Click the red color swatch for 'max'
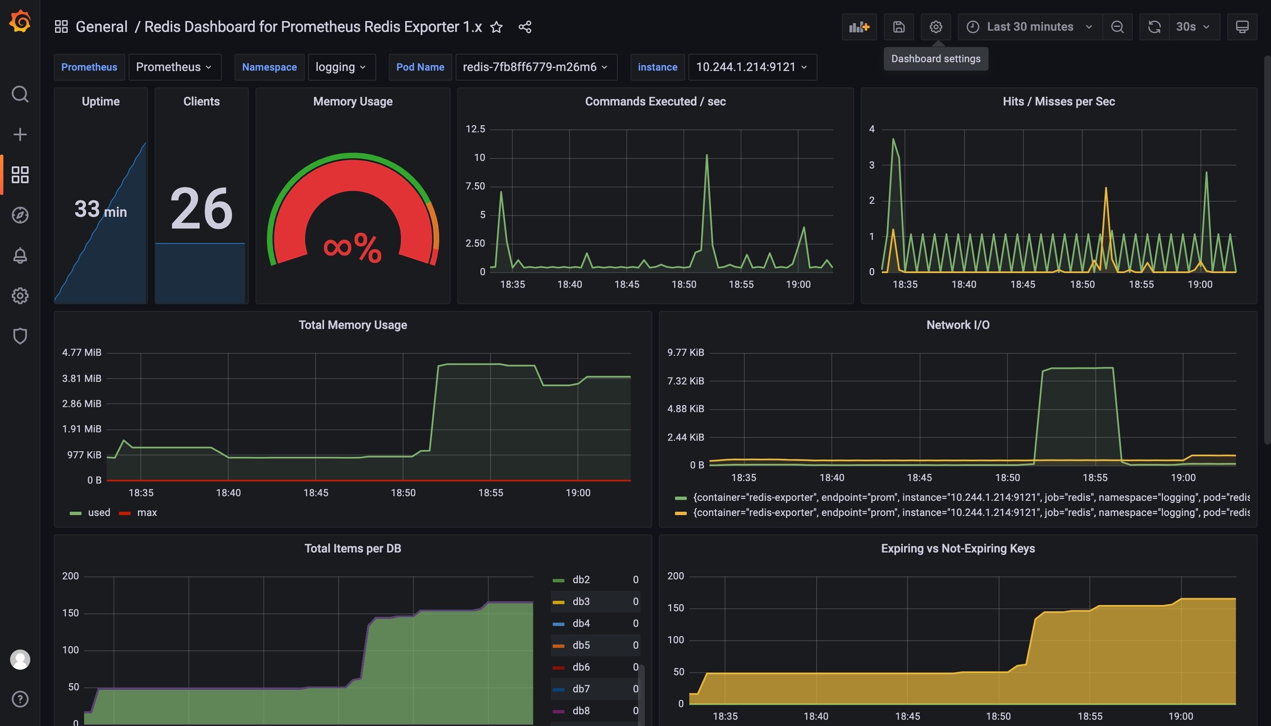The image size is (1271, 726). (125, 513)
